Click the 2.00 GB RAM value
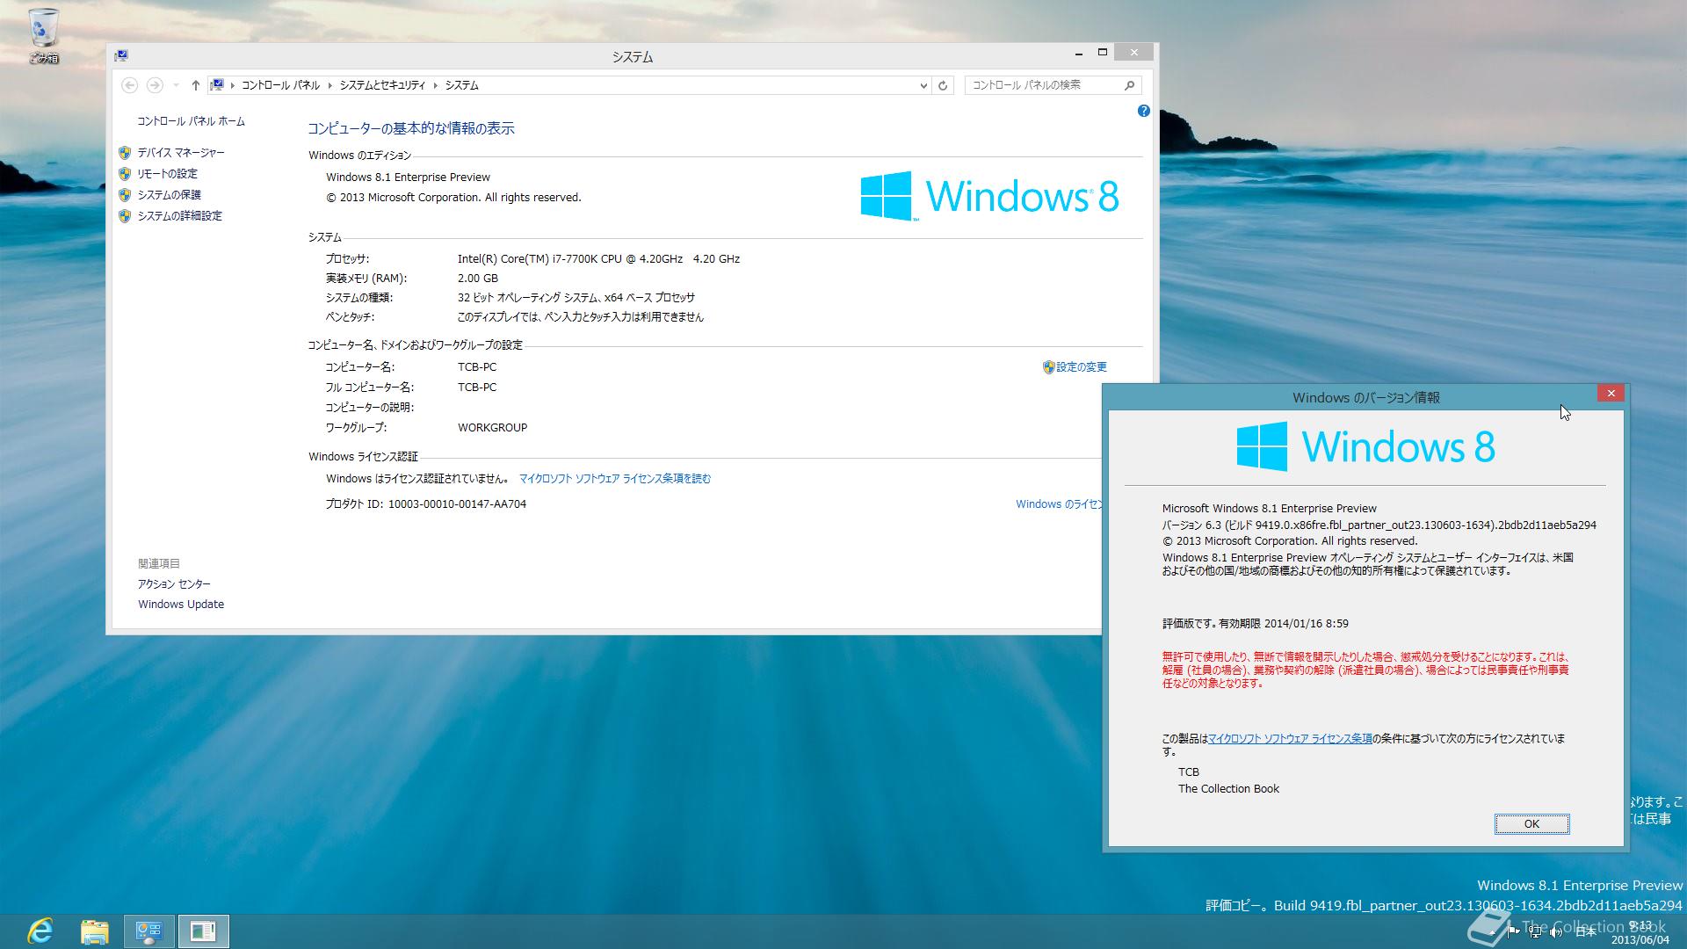This screenshot has width=1687, height=949. (477, 279)
